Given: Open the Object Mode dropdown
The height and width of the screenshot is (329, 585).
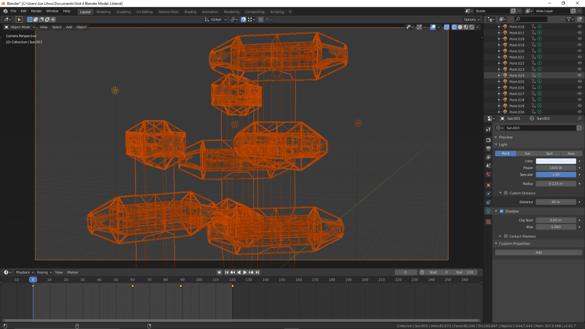Looking at the screenshot, I should 20,27.
